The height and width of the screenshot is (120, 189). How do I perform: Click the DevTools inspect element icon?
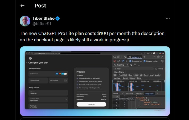coord(115,57)
